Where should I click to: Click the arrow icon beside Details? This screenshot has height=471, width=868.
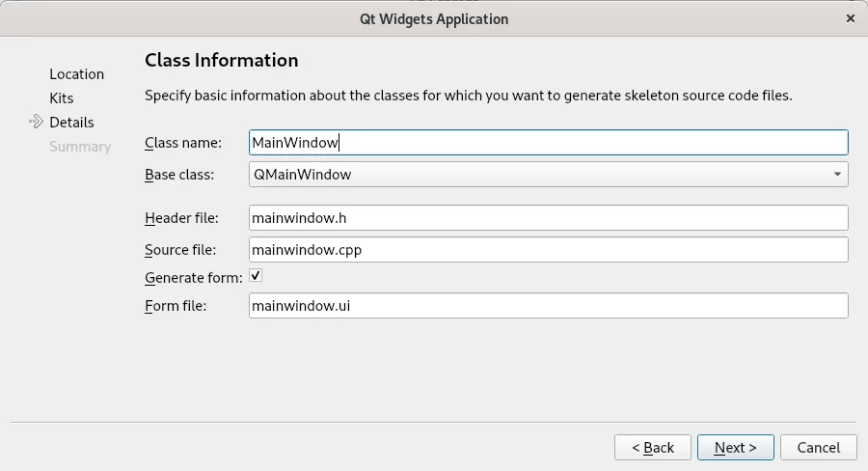(36, 122)
